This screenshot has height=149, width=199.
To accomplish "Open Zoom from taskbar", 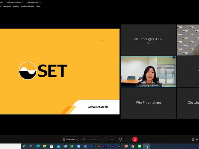I will pos(79,146).
